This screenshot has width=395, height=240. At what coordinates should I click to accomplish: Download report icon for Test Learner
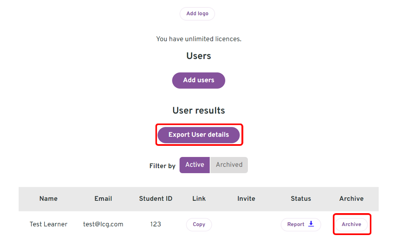(x=311, y=223)
